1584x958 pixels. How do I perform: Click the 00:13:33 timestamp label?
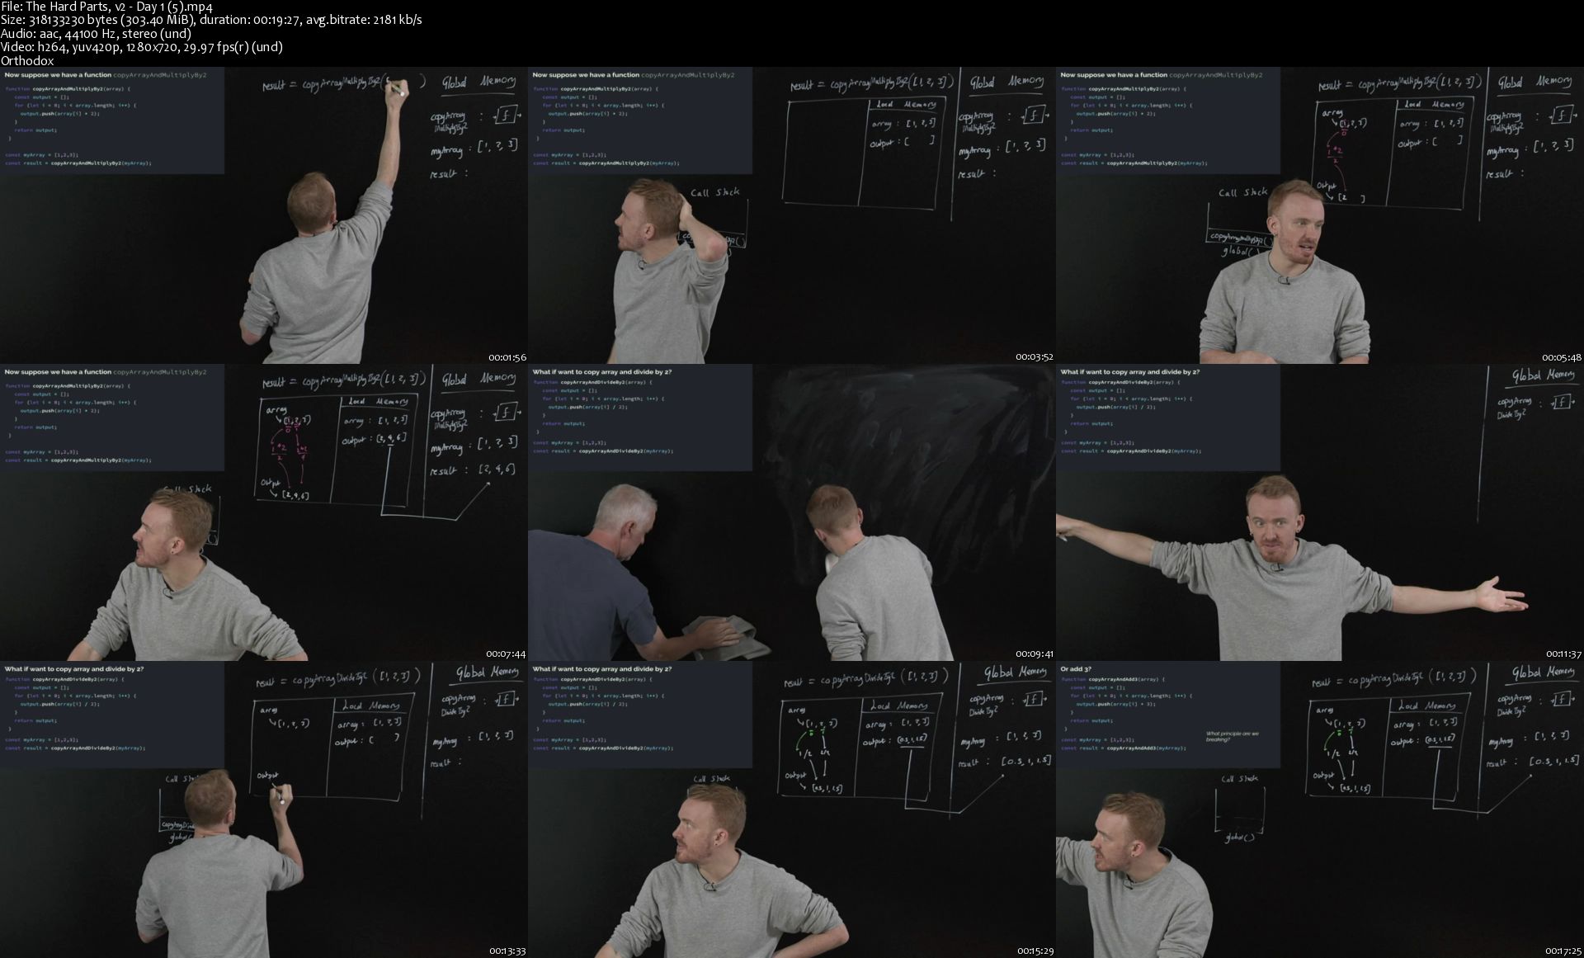coord(507,951)
